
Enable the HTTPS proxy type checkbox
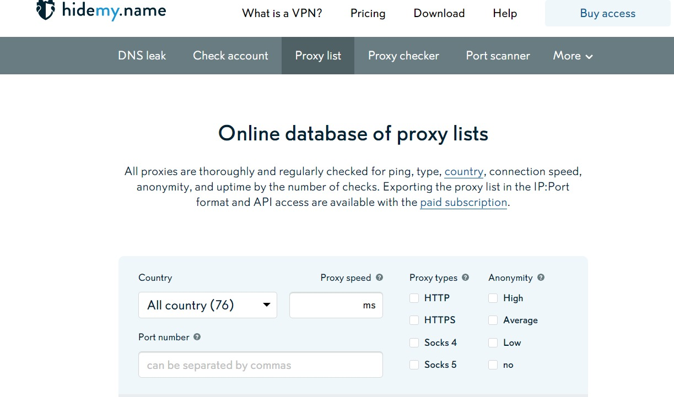414,320
